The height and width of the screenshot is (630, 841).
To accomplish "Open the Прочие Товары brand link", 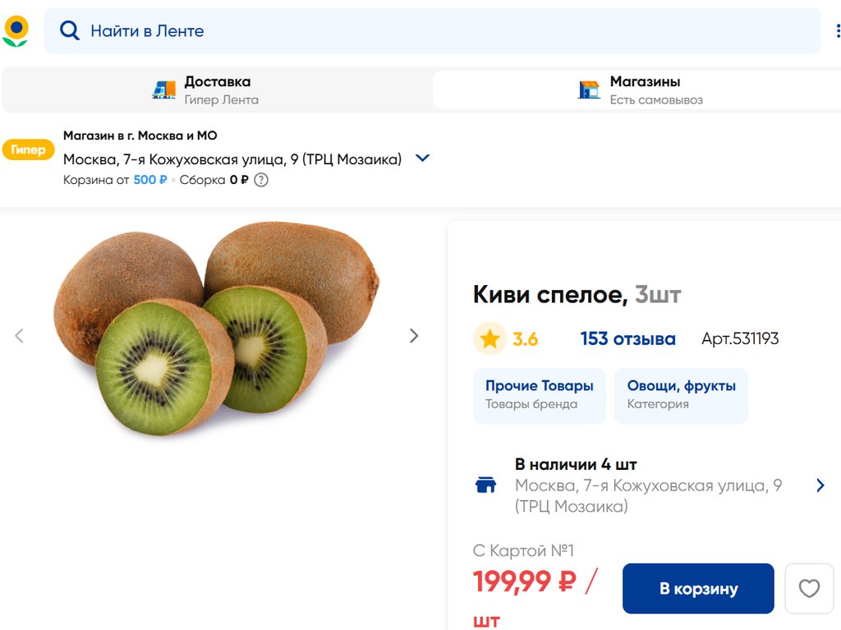I will pyautogui.click(x=539, y=394).
